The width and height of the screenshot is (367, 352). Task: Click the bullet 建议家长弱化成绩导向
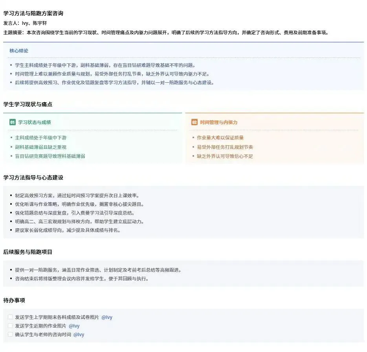[68, 230]
